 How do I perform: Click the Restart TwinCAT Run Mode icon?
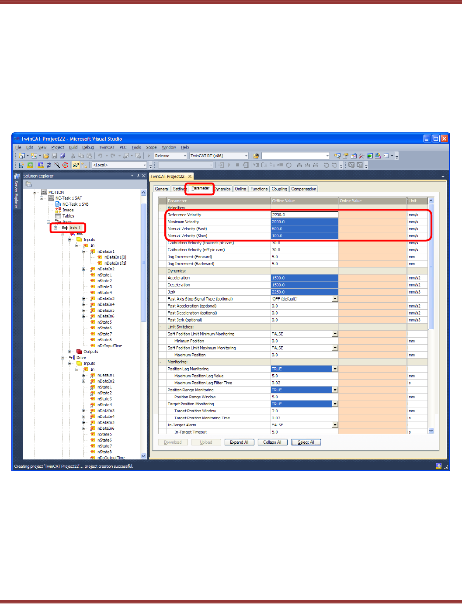[x=30, y=165]
